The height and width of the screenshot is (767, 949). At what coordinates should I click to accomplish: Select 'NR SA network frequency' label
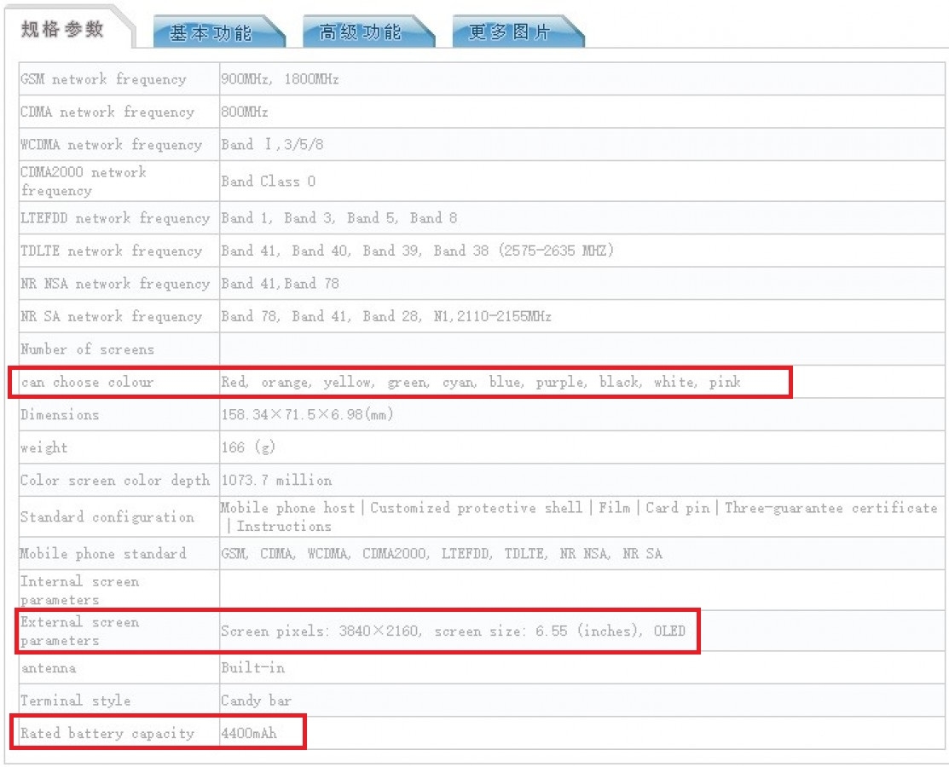coord(112,316)
